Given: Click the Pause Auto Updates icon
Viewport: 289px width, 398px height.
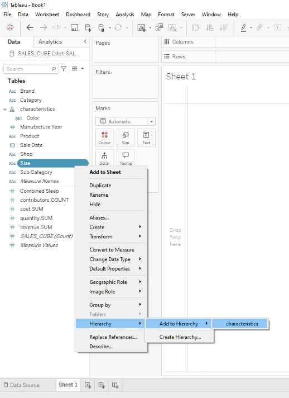Looking at the screenshot, I should click(101, 27).
